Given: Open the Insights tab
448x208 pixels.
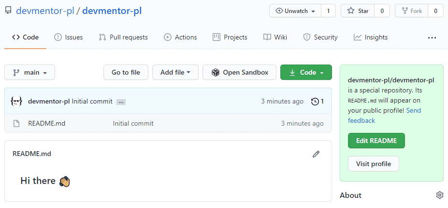Looking at the screenshot, I should pos(371,37).
